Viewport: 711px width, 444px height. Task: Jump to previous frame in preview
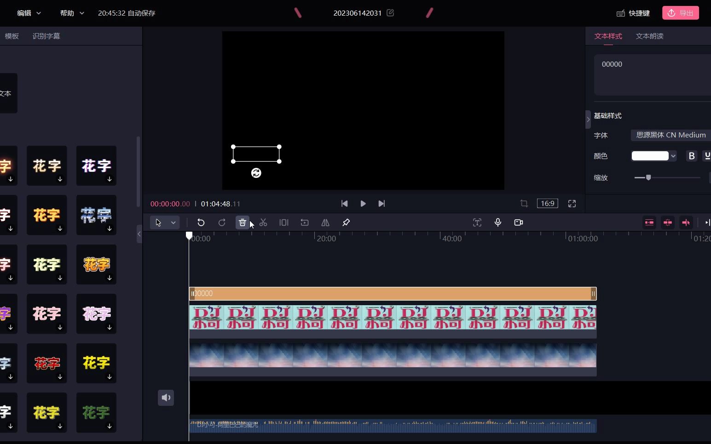point(344,204)
